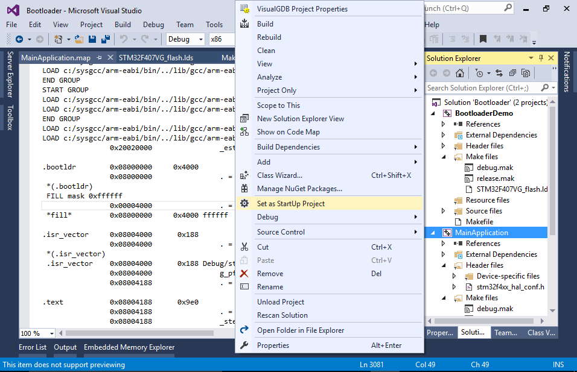Click the Save toolbar icon
This screenshot has width=577, height=372.
92,39
